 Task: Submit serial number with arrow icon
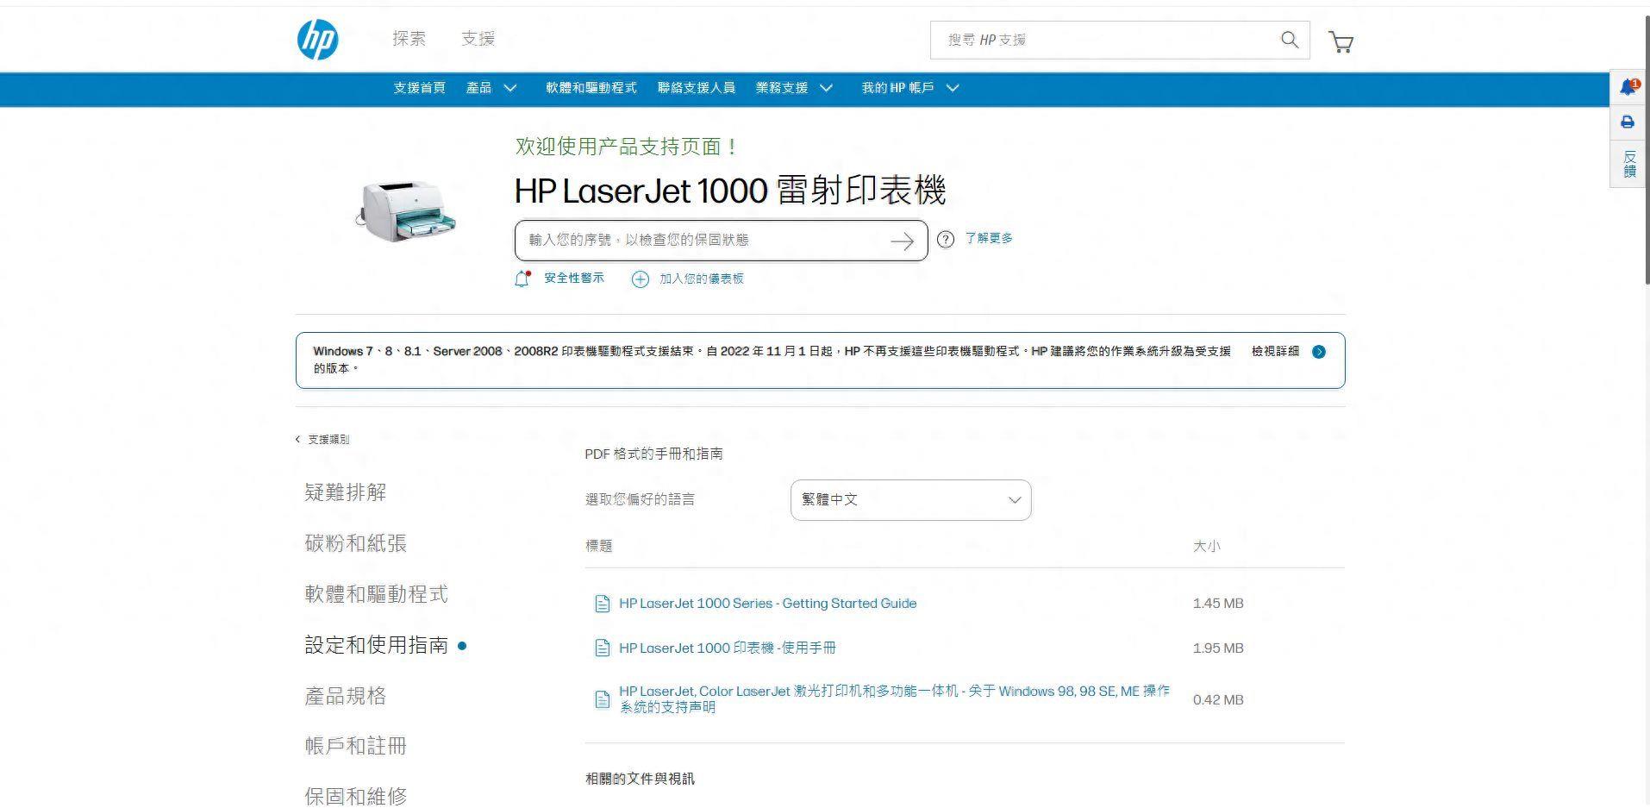tap(902, 241)
